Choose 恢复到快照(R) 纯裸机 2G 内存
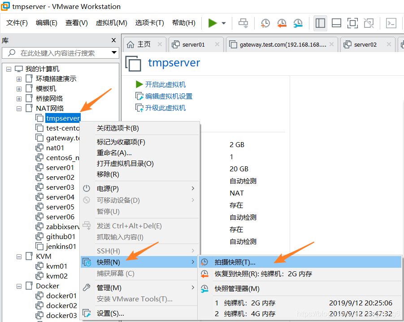404x322 pixels. [300, 274]
